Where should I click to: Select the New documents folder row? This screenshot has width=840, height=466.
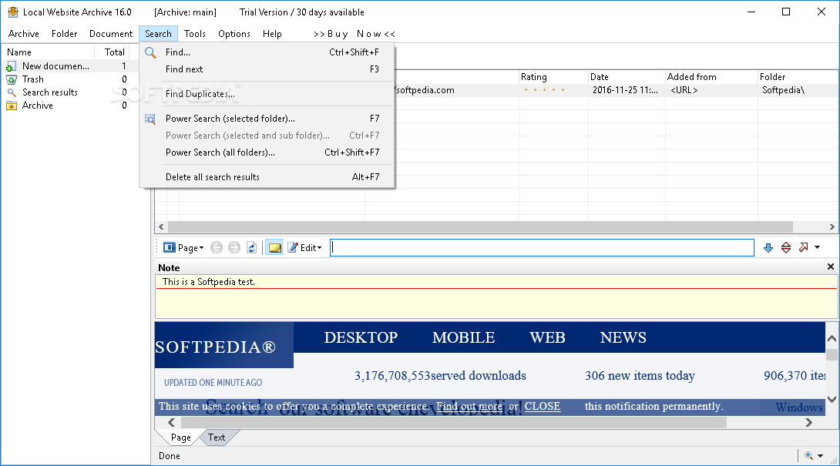coord(68,66)
